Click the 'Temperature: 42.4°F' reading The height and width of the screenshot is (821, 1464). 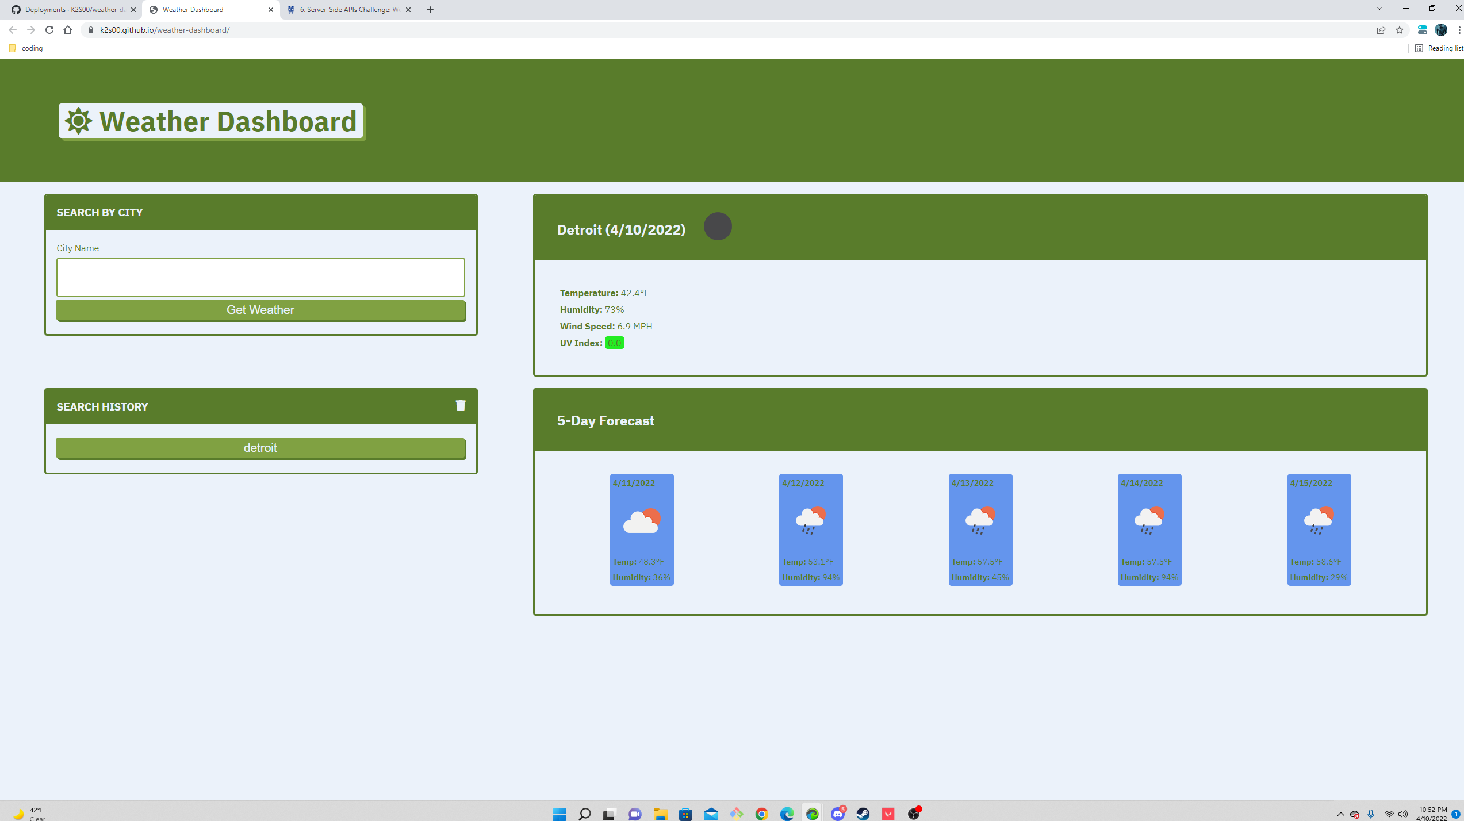click(x=604, y=293)
